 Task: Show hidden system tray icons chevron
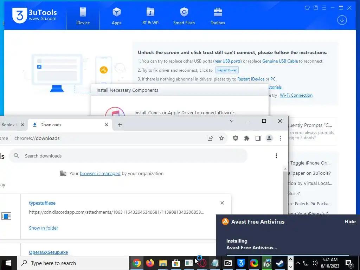point(297,263)
